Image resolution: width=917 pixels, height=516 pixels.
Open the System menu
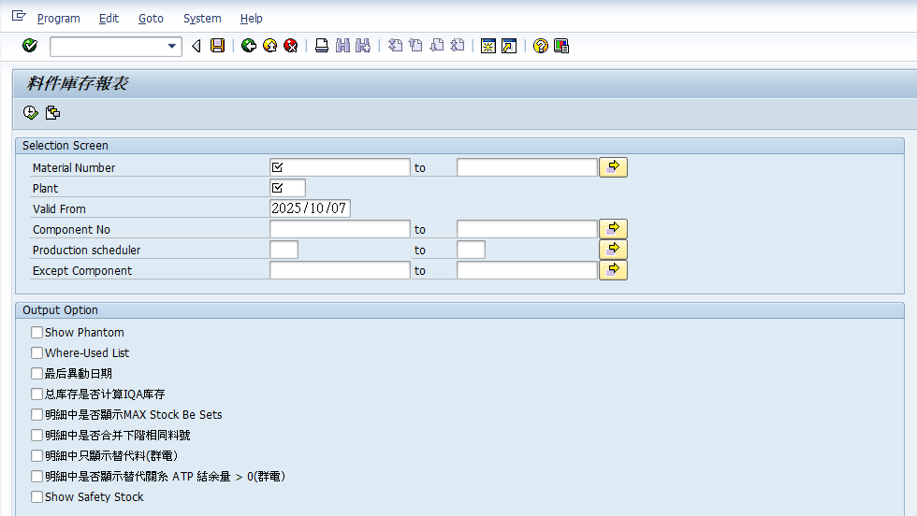coord(202,19)
